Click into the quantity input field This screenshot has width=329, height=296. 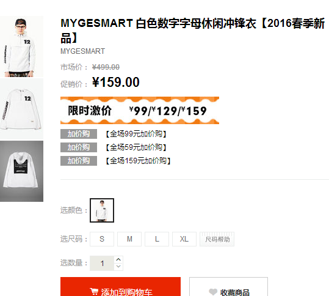pos(102,263)
